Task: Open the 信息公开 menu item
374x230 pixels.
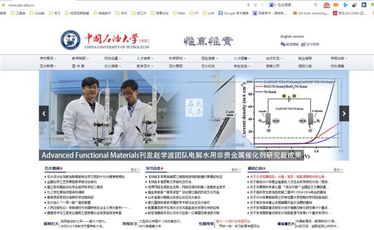Action: [x=272, y=66]
